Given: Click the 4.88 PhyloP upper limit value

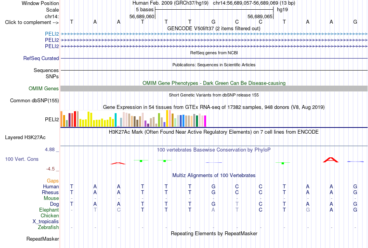Looking at the screenshot, I should coord(50,150).
